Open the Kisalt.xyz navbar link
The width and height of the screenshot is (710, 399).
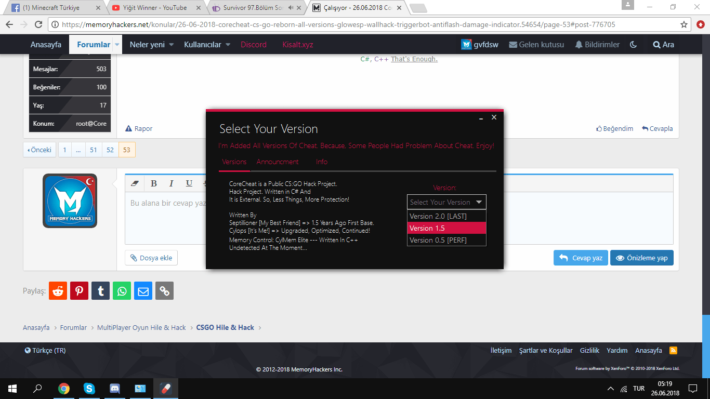point(298,45)
